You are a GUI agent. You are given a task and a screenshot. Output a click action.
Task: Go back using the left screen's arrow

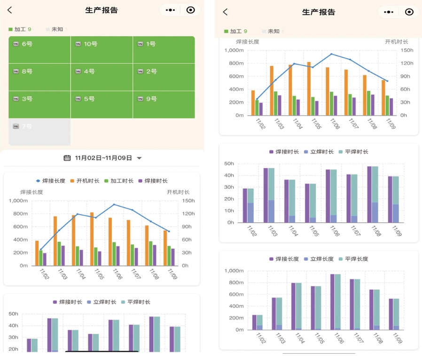(x=10, y=10)
